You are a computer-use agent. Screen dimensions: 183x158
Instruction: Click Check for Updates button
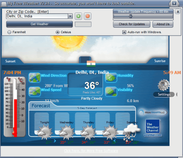click(x=132, y=24)
